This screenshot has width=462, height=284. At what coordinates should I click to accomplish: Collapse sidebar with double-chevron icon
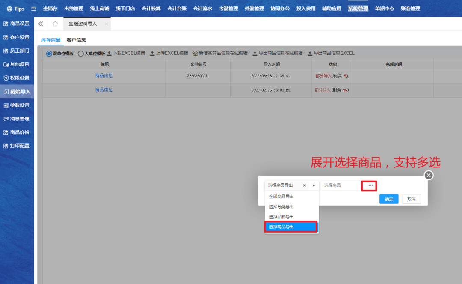click(41, 24)
